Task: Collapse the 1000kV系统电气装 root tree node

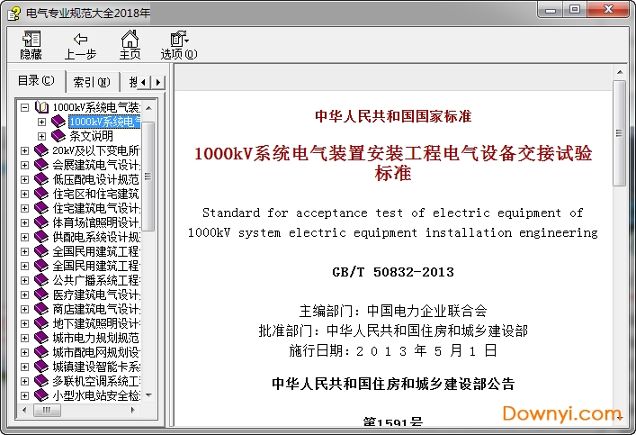Action: coord(24,107)
